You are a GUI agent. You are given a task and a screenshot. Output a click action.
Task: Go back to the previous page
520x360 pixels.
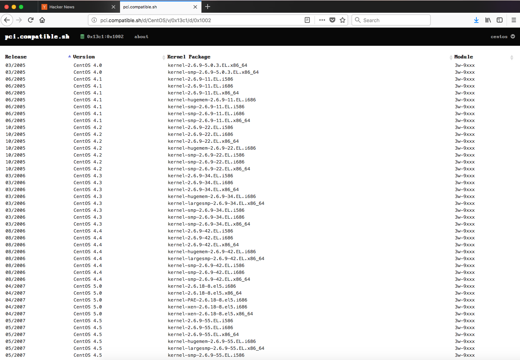pyautogui.click(x=7, y=20)
